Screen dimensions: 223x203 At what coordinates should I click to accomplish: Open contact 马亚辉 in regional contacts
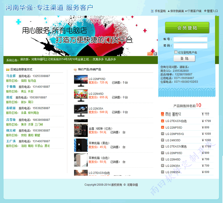(x=11, y=76)
